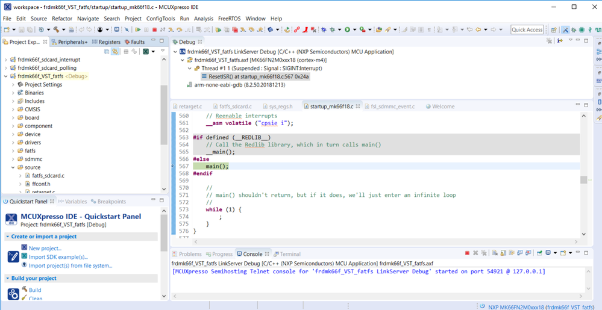The height and width of the screenshot is (310, 602).
Task: Expand the drivers folder in Project Explorer
Action: coord(13,143)
